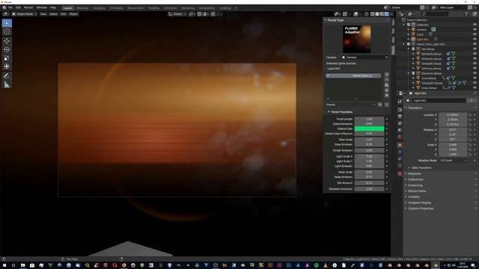Open the Render properties tab icon

[400, 110]
